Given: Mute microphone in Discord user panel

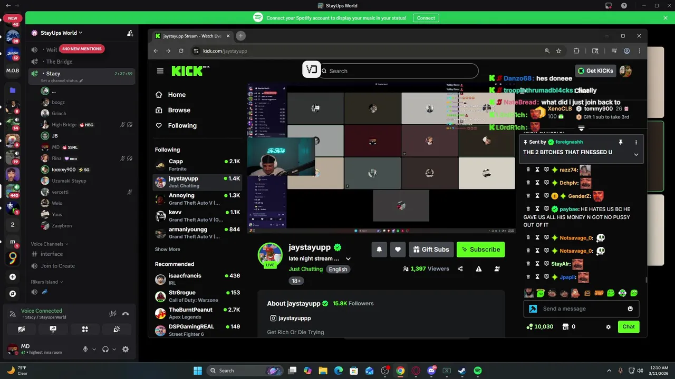Looking at the screenshot, I should 85,349.
